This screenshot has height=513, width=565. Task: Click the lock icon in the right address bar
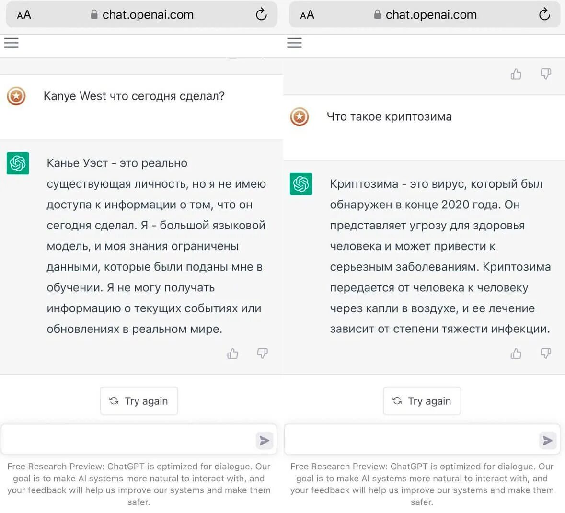coord(377,14)
